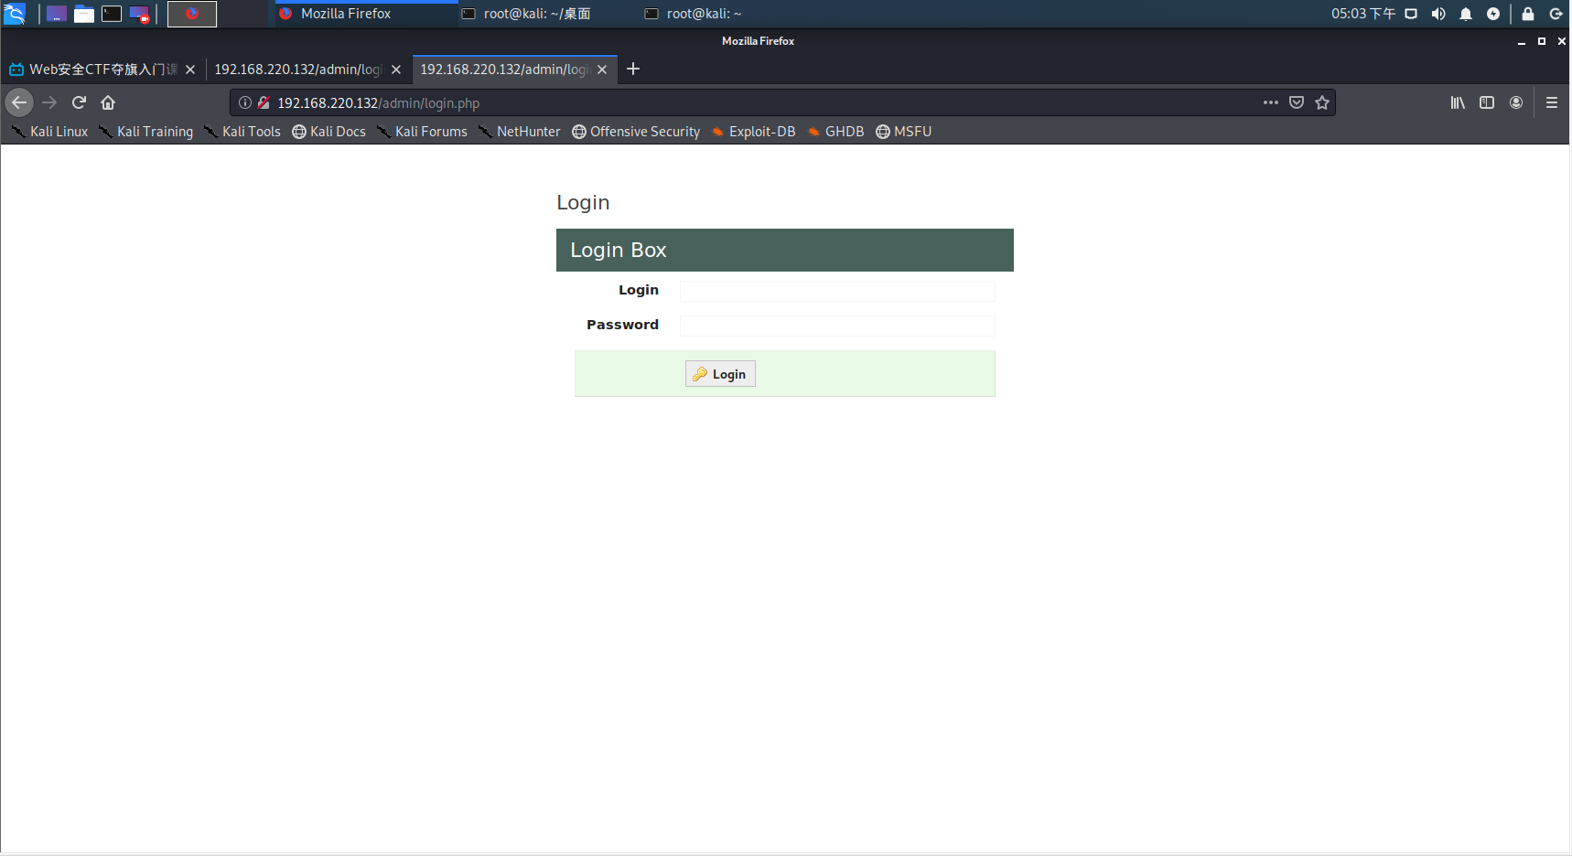This screenshot has height=856, width=1572.
Task: Open the Exploit-DB bookmark
Action: pos(754,132)
